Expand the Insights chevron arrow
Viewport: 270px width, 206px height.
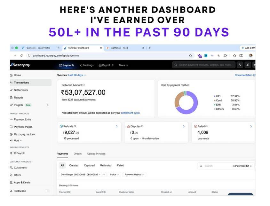(48, 105)
